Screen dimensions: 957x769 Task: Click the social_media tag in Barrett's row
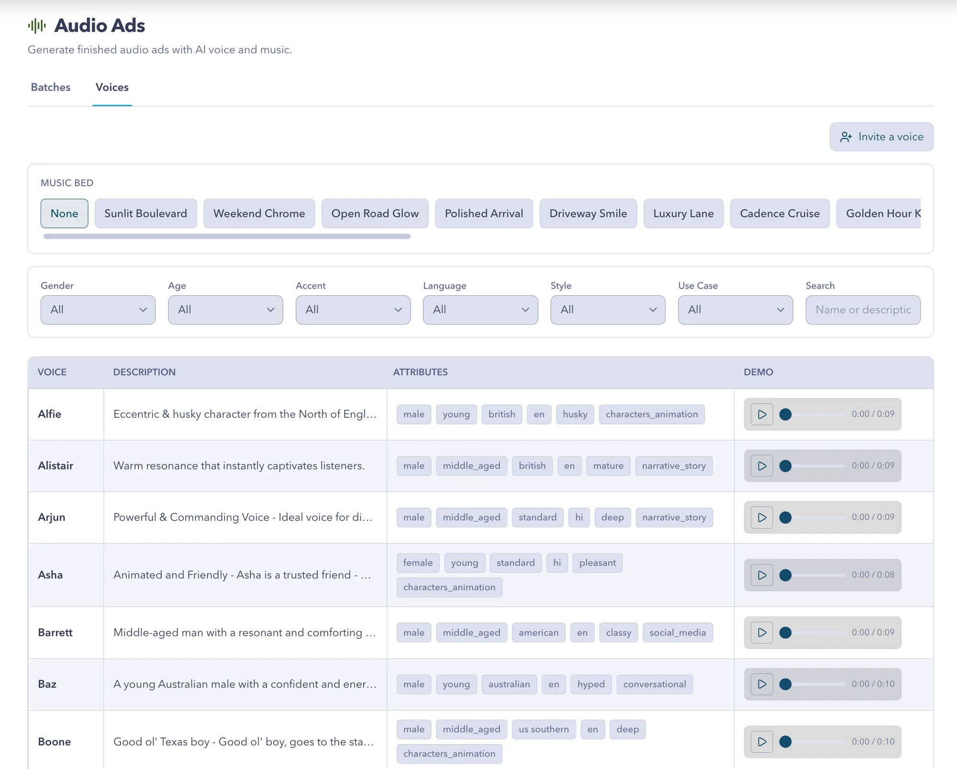point(678,633)
